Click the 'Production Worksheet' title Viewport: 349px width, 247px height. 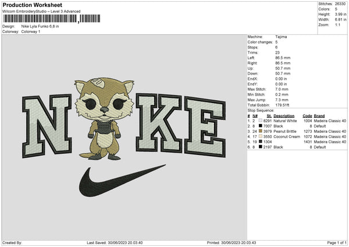[x=32, y=5]
